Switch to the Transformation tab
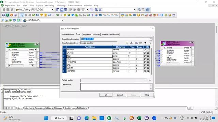Viewport: 218px width, 122px height. click(x=68, y=35)
